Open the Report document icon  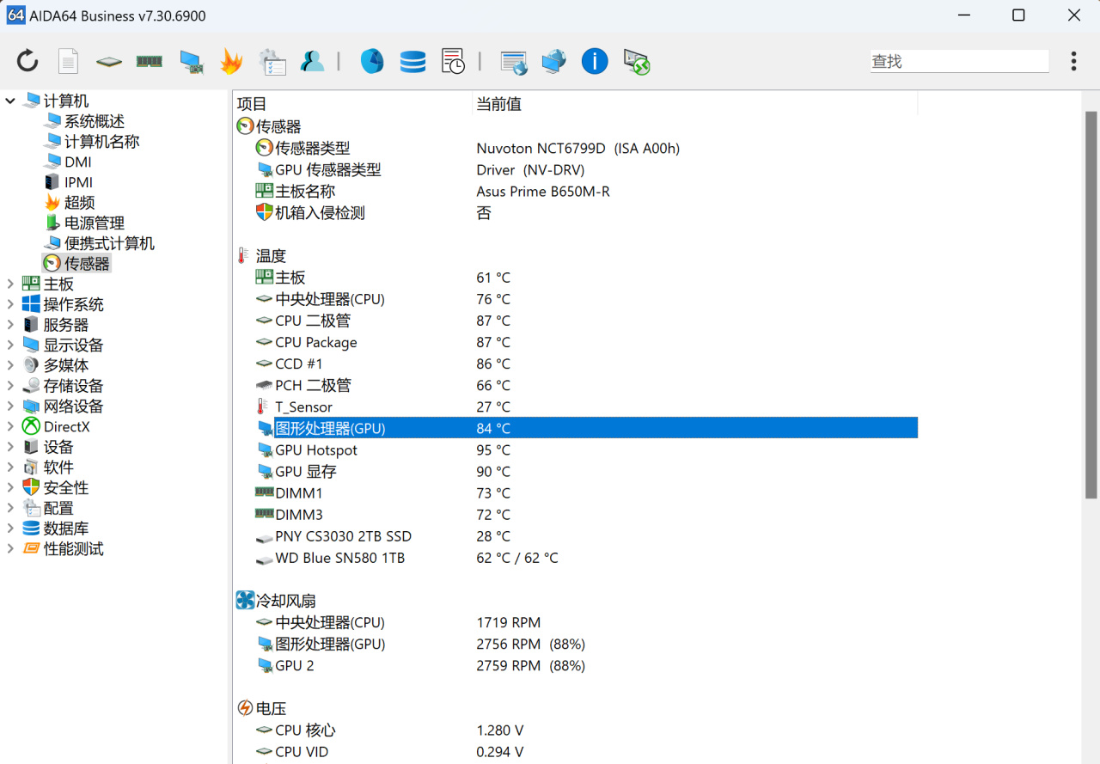click(x=68, y=61)
